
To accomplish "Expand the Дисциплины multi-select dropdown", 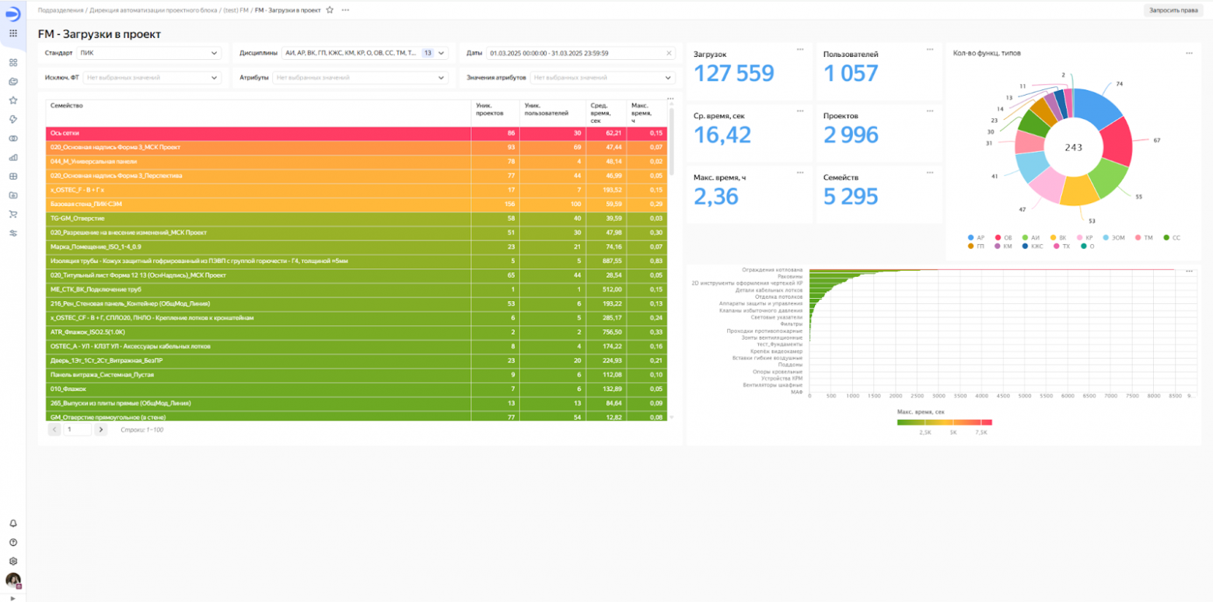I will [x=364, y=53].
